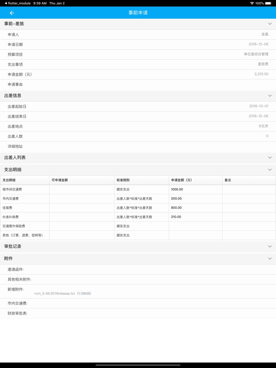Tap the home indicator bar
The image size is (276, 368).
(138, 365)
